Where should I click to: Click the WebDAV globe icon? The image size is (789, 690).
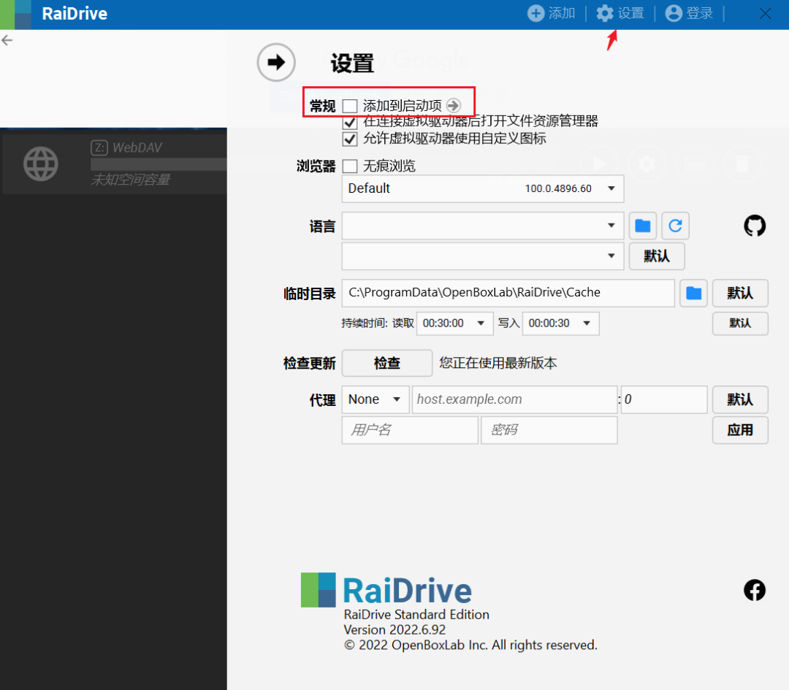pyautogui.click(x=41, y=164)
